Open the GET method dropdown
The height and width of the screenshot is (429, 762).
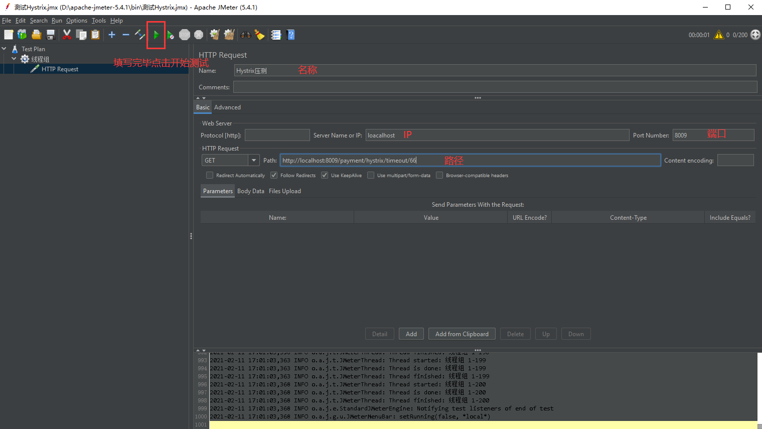tap(231, 160)
